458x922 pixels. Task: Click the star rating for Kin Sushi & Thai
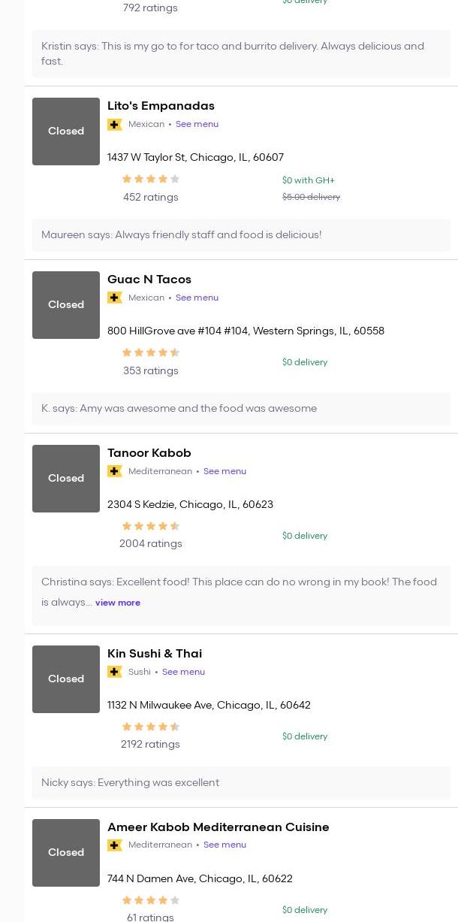click(x=151, y=727)
